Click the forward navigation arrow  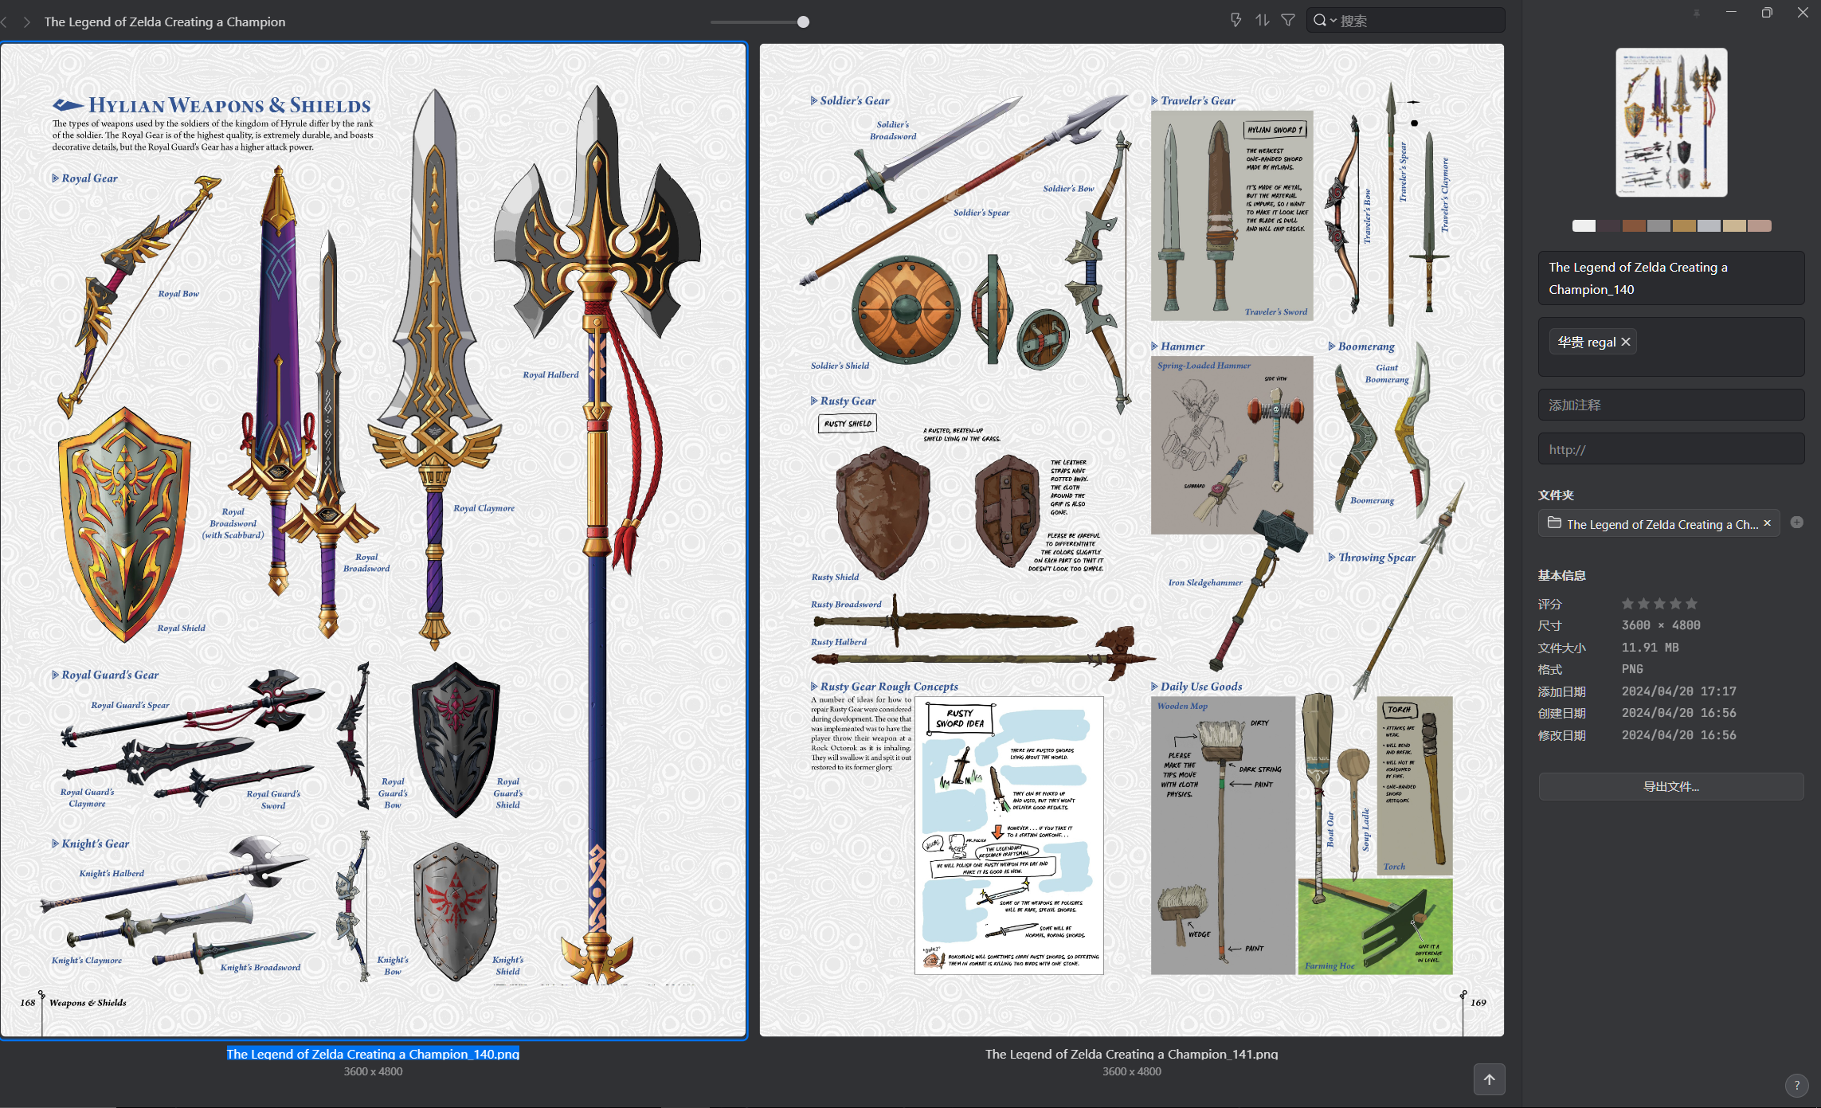tap(26, 22)
